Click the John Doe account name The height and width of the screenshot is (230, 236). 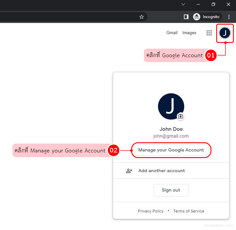[x=171, y=129]
